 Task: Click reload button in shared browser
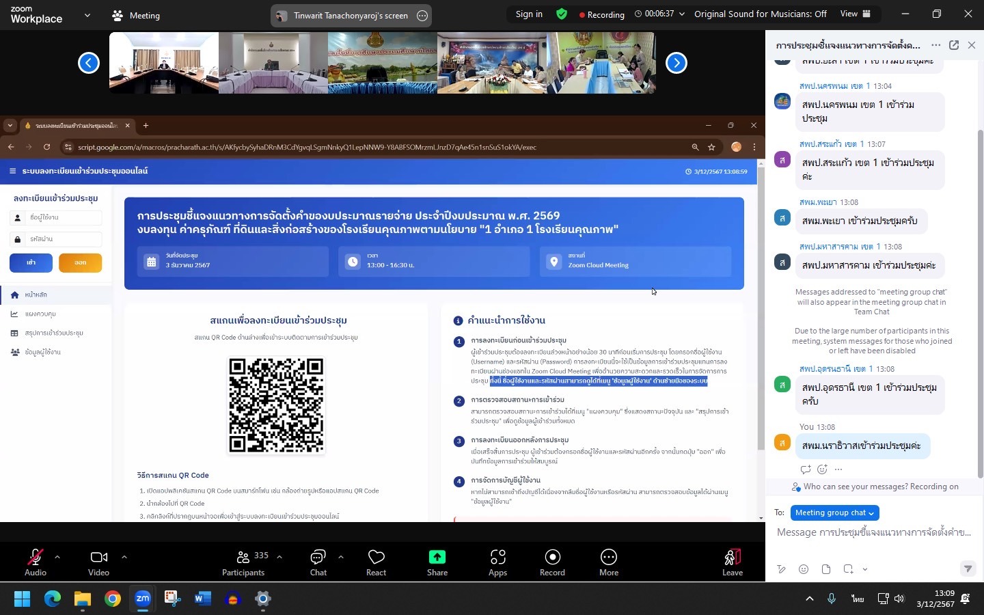point(46,147)
